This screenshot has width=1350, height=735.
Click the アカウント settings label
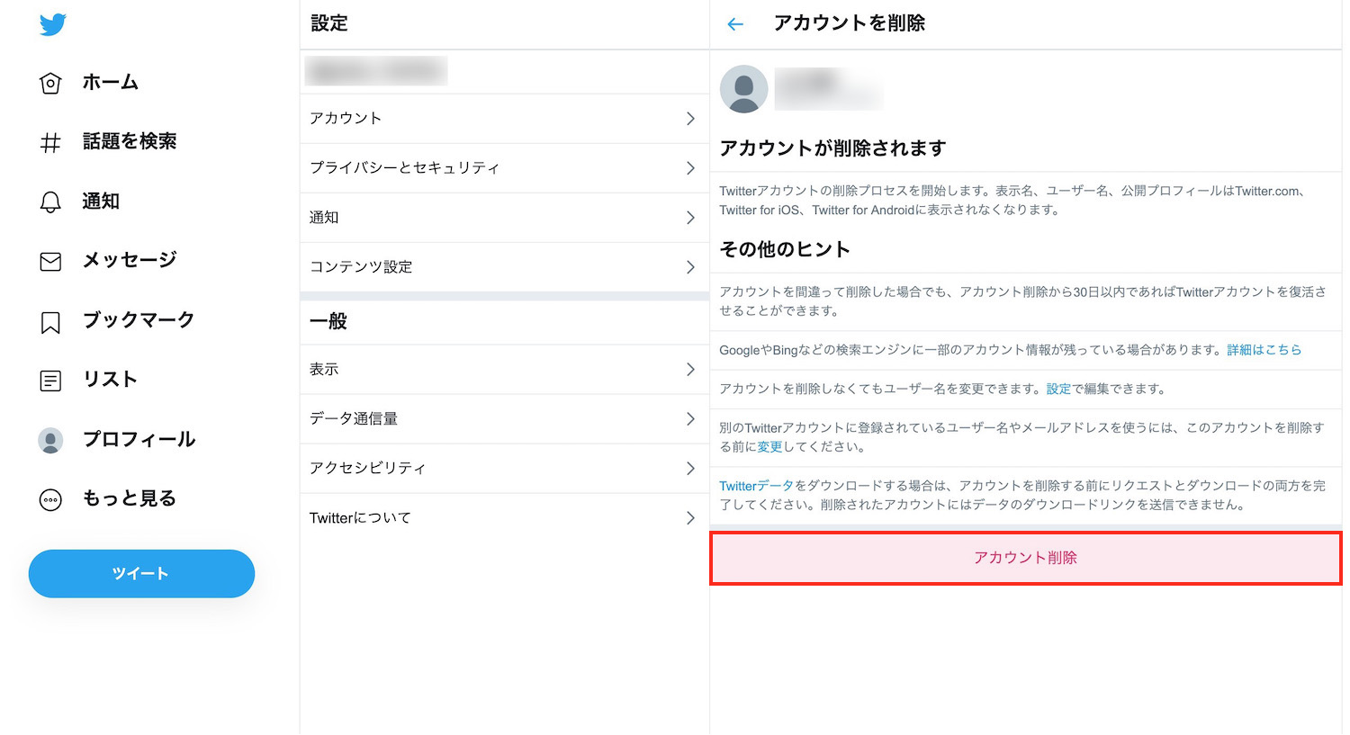point(346,119)
